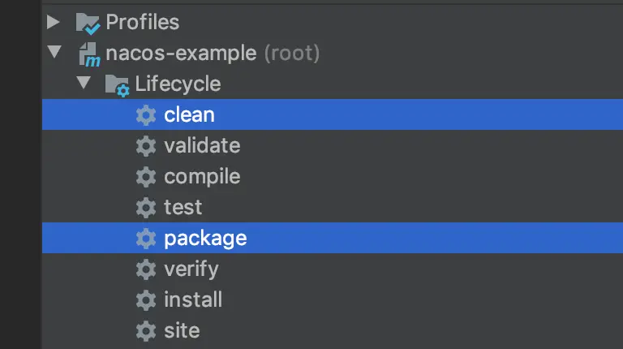Viewport: 623px width, 349px height.
Task: Click the gear icon beside validate
Action: click(x=146, y=146)
